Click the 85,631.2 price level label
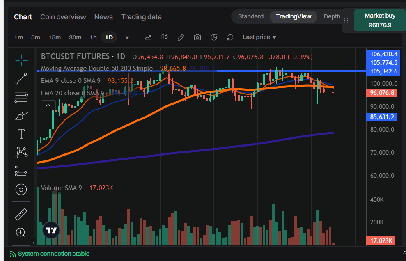The height and width of the screenshot is (261, 406). [x=382, y=117]
